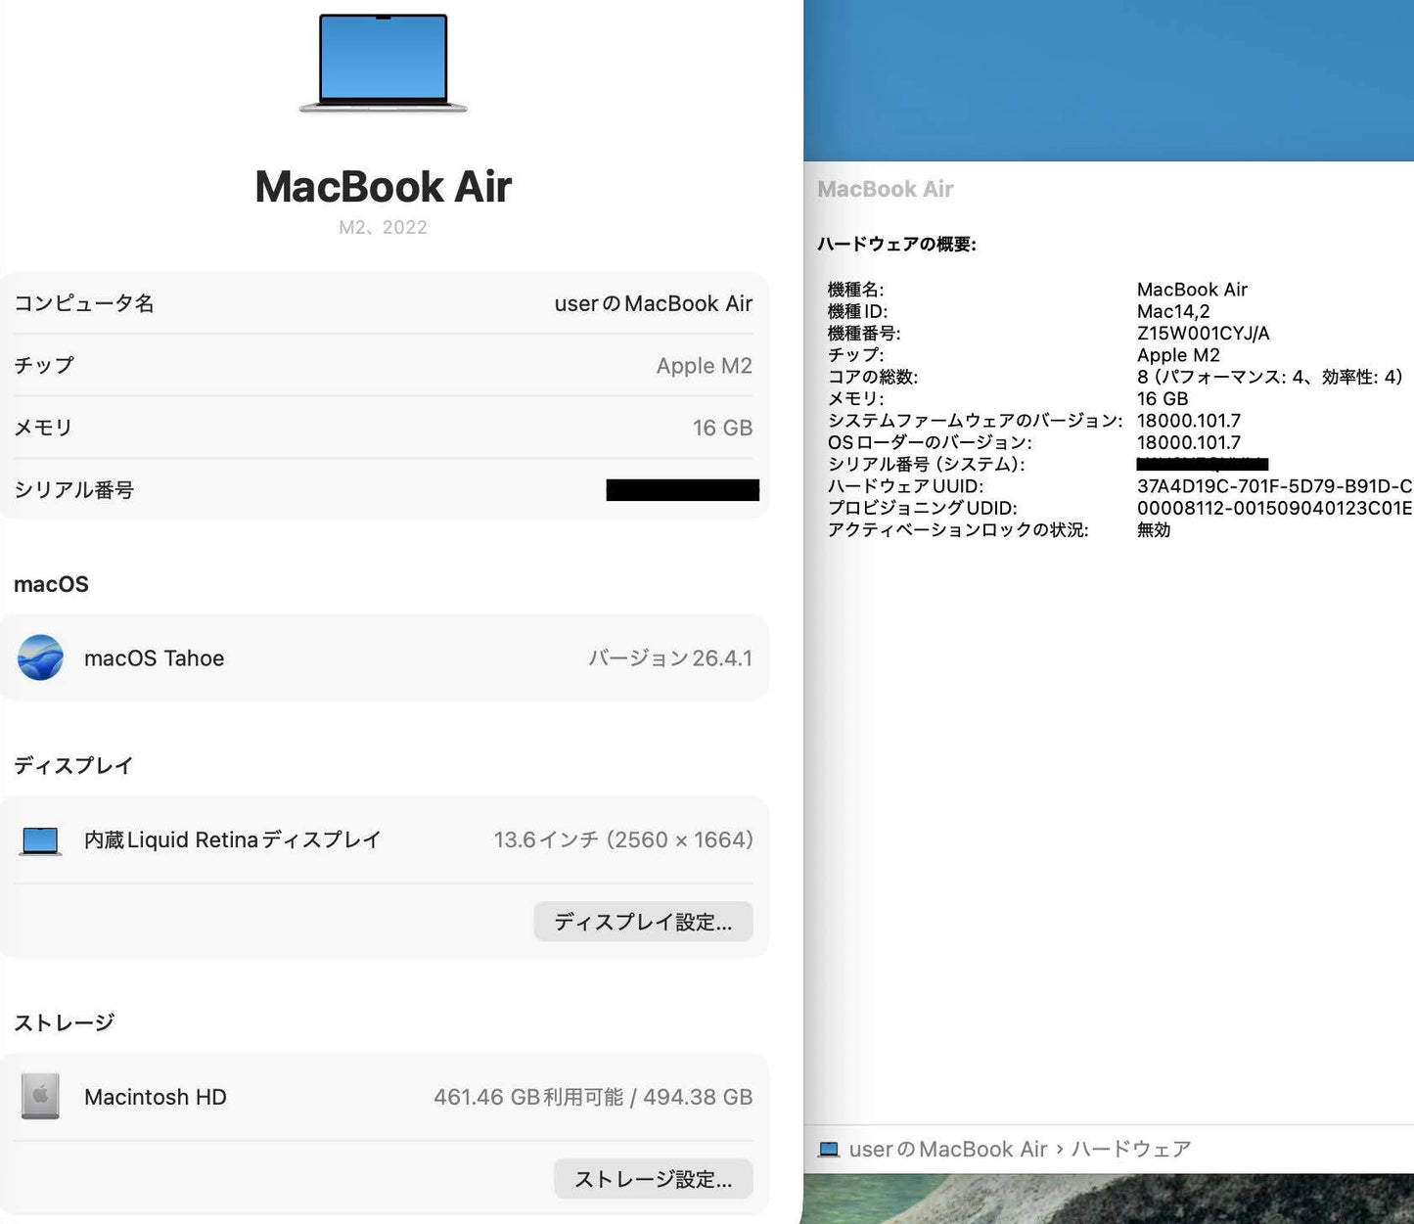Click the built-in Liquid Retina display icon
Image resolution: width=1414 pixels, height=1224 pixels.
pyautogui.click(x=40, y=840)
